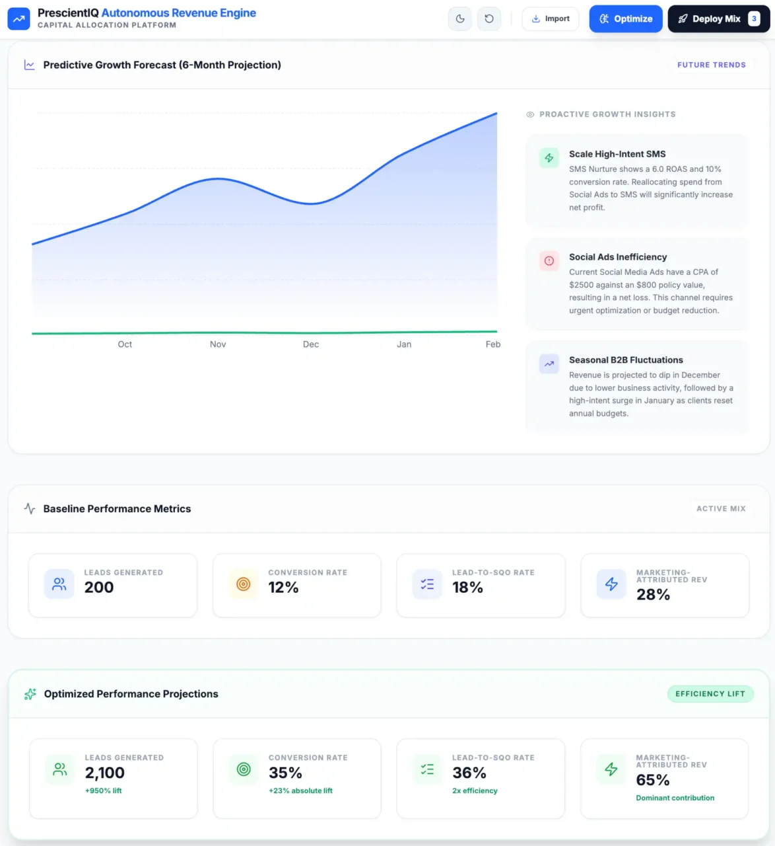Click the green lightning icon beside Scale High-Intent SMS
Viewport: 775px width, 846px height.
549,158
